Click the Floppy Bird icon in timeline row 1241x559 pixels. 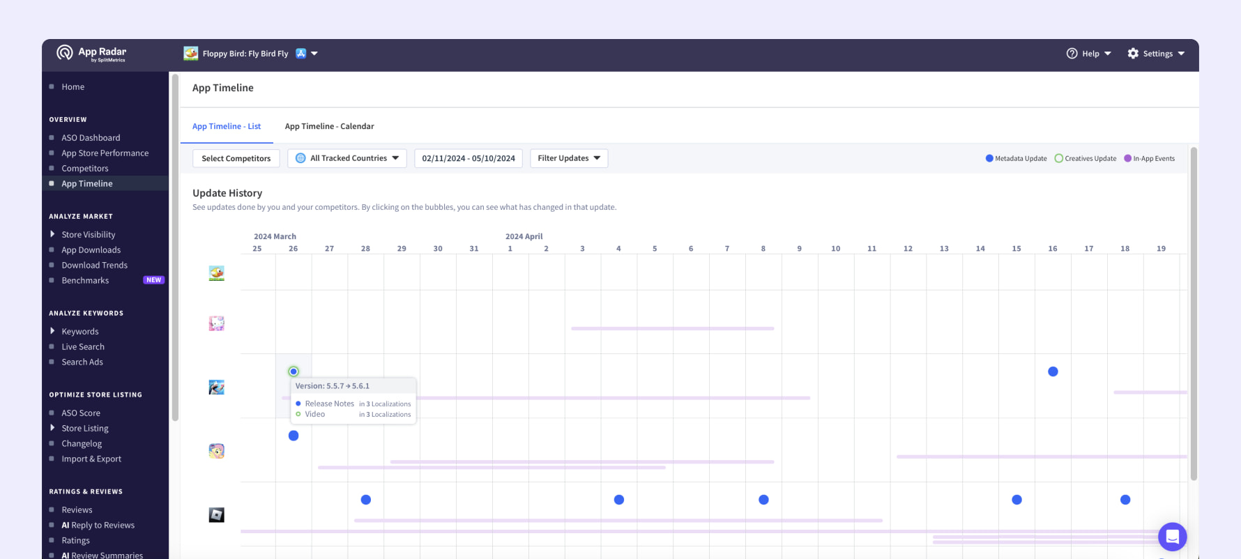[x=217, y=273]
